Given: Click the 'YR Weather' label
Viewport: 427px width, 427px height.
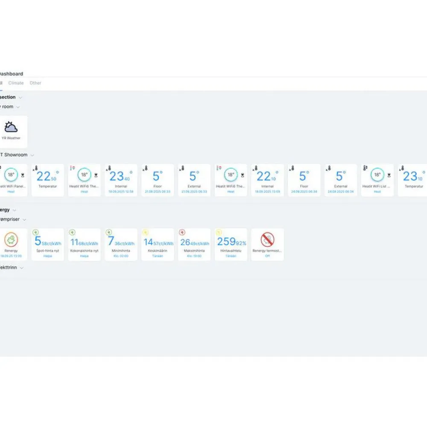Looking at the screenshot, I should [11, 138].
